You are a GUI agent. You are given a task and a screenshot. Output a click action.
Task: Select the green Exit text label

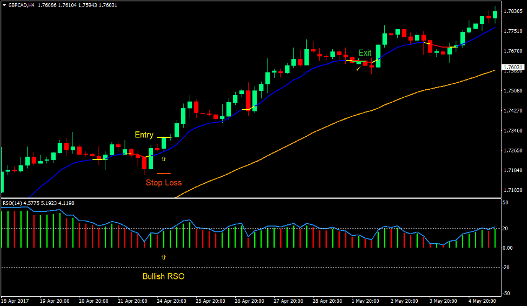pos(365,53)
